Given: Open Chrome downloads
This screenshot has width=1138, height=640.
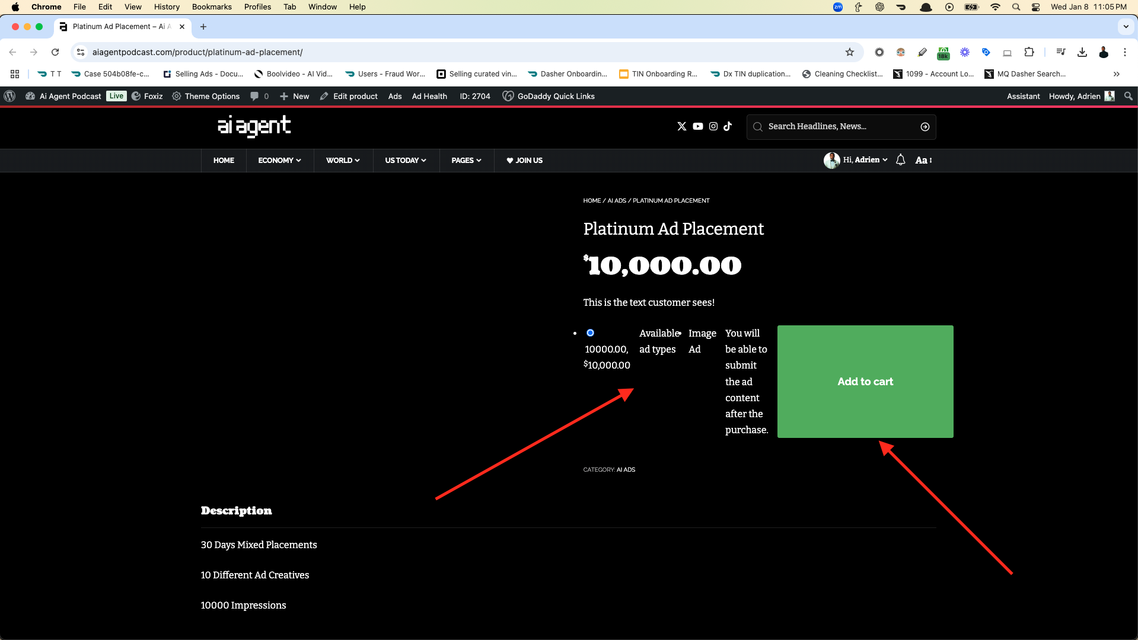Looking at the screenshot, I should (x=1082, y=52).
